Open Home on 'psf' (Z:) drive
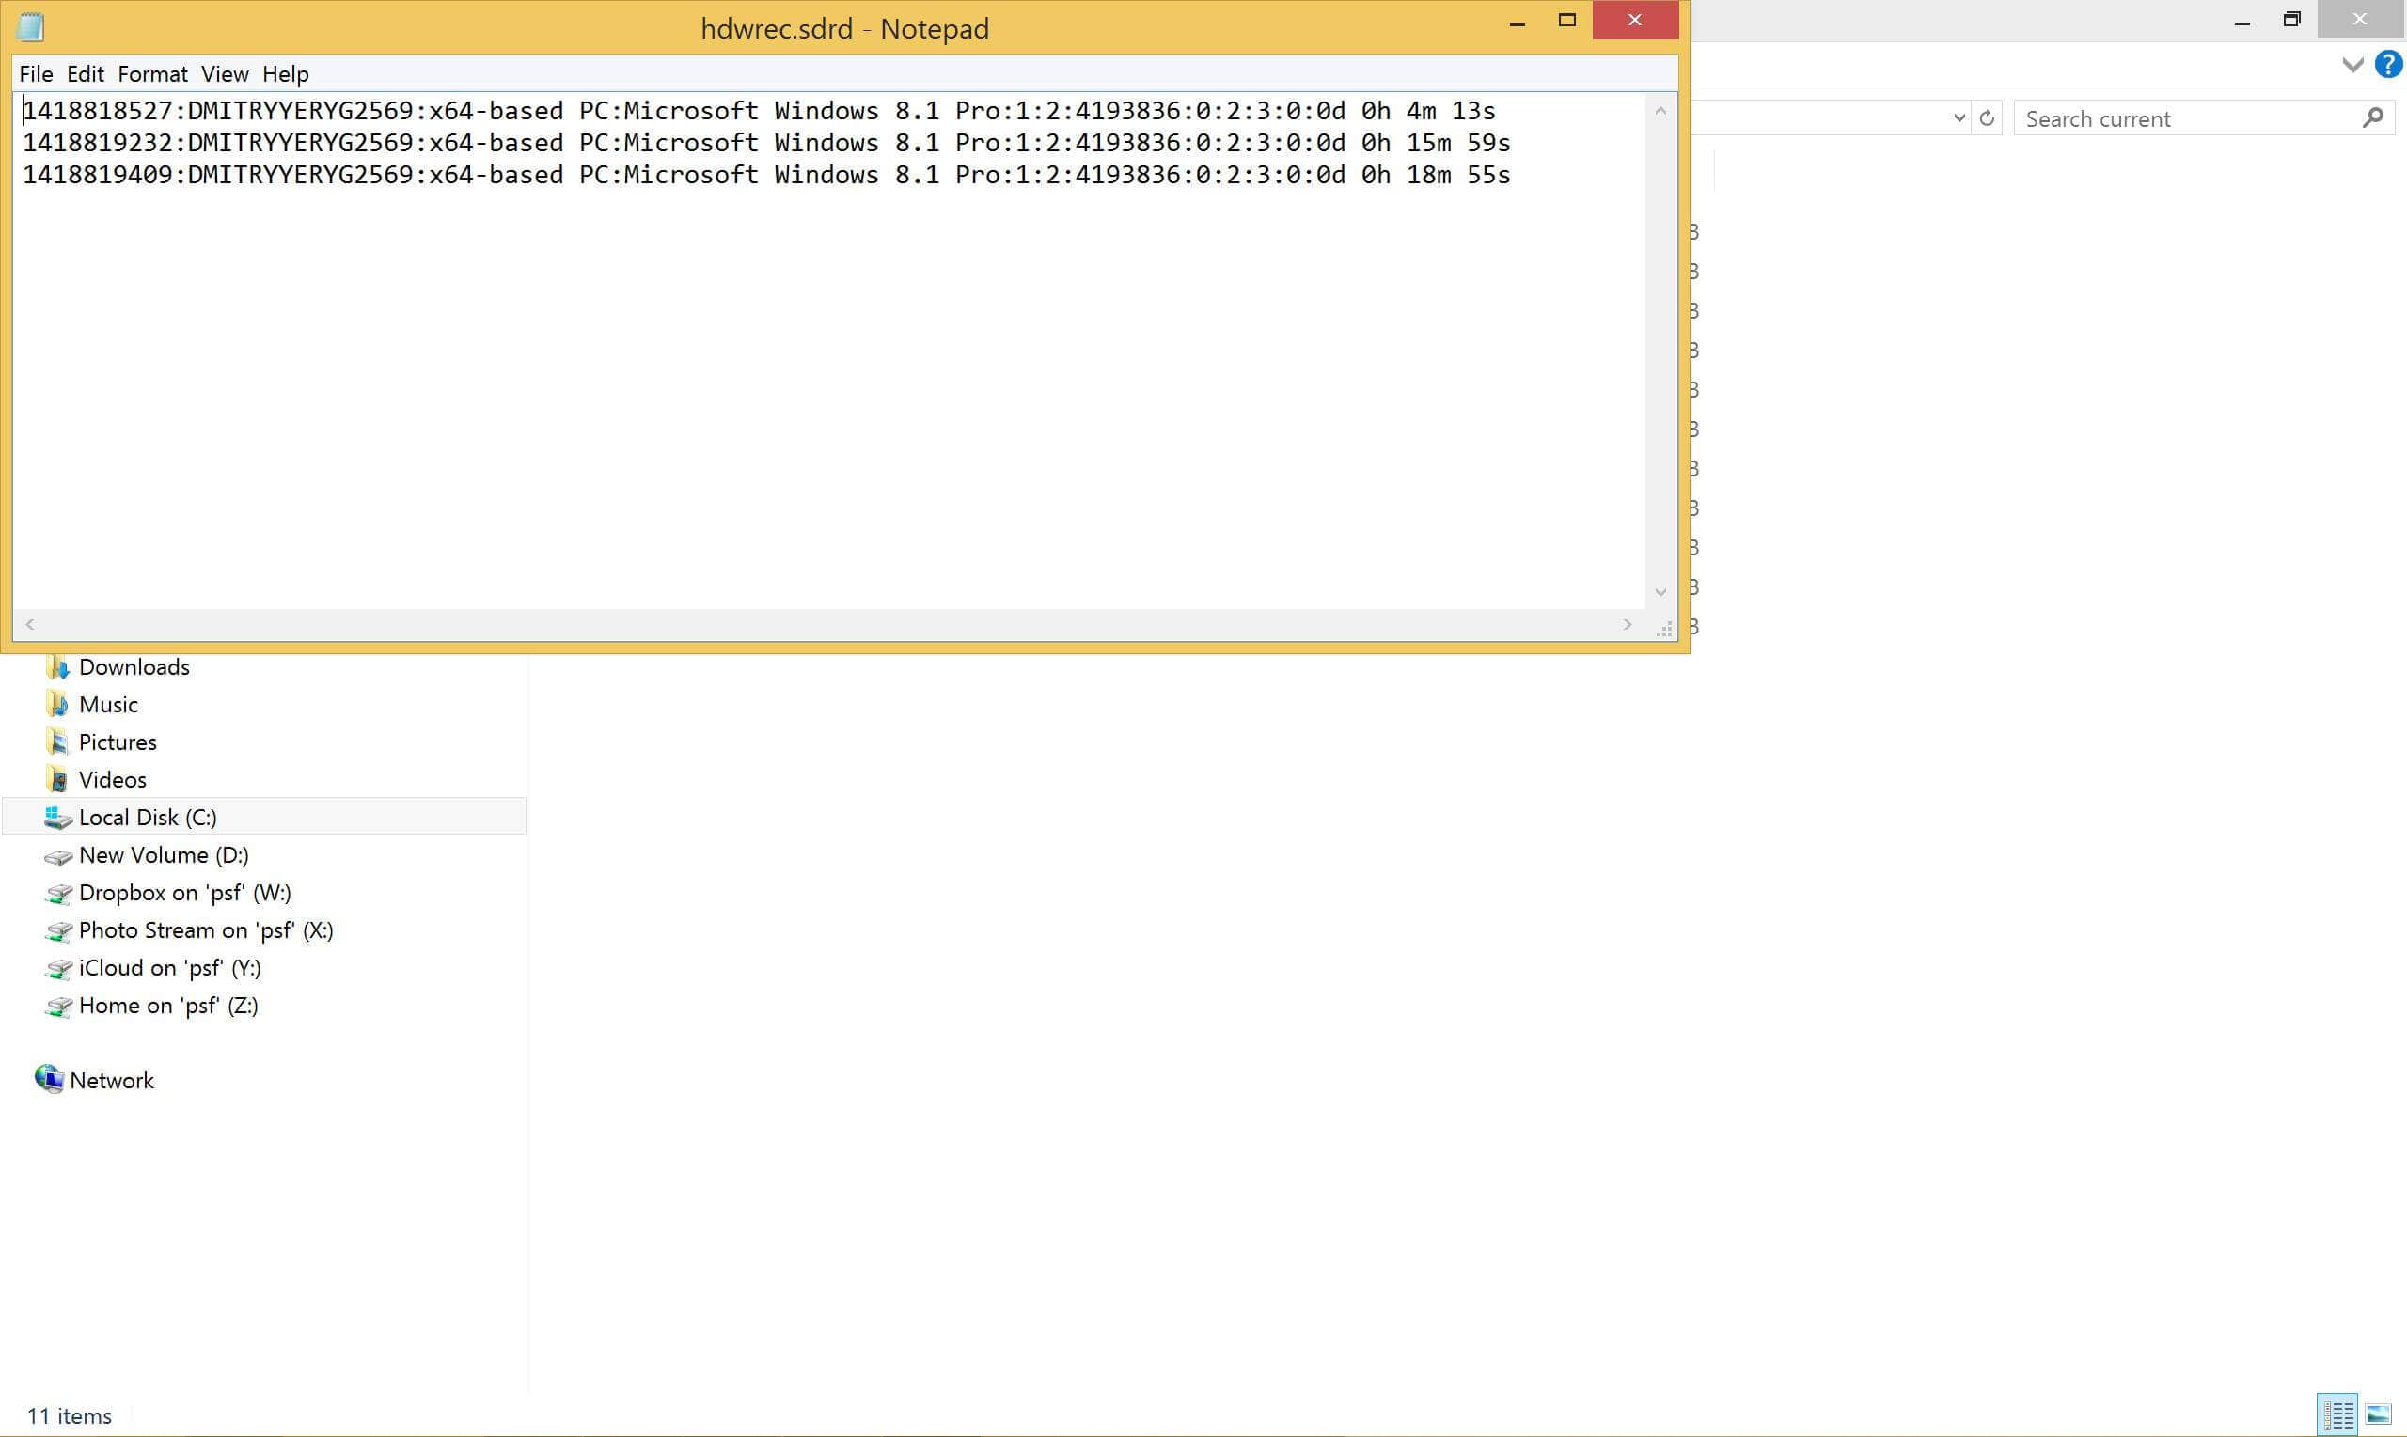Image resolution: width=2407 pixels, height=1437 pixels. click(168, 1007)
